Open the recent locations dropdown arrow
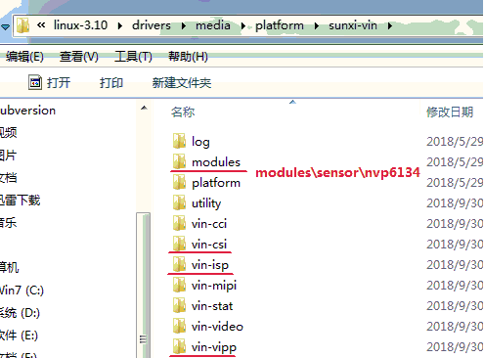485x358 pixels. tap(5, 26)
